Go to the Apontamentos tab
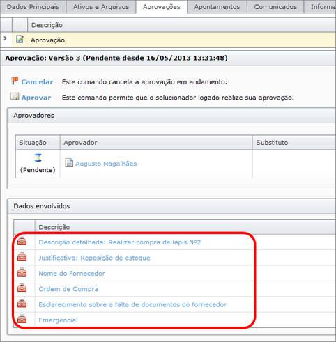Viewport: 336px width, 342px height. pyautogui.click(x=217, y=7)
